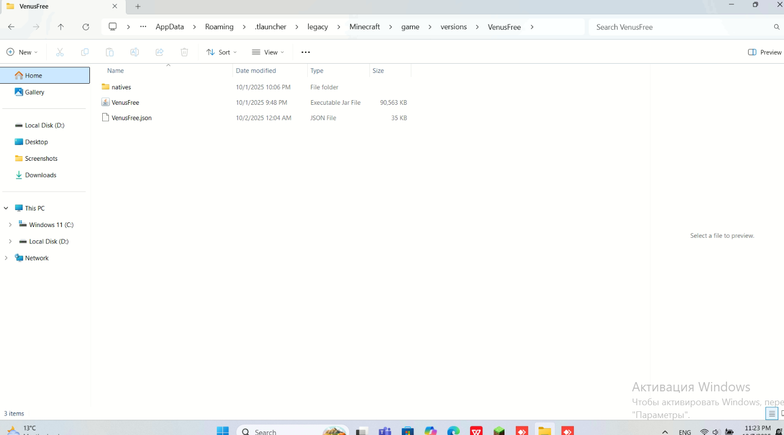The image size is (784, 435).
Task: Click the Share icon in toolbar
Action: [159, 52]
